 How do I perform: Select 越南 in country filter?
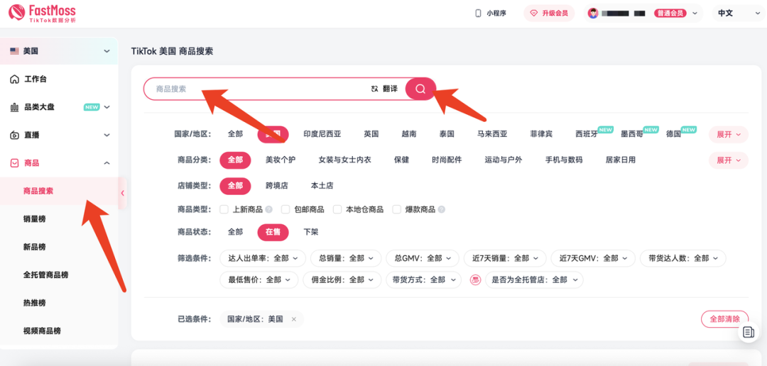click(409, 134)
